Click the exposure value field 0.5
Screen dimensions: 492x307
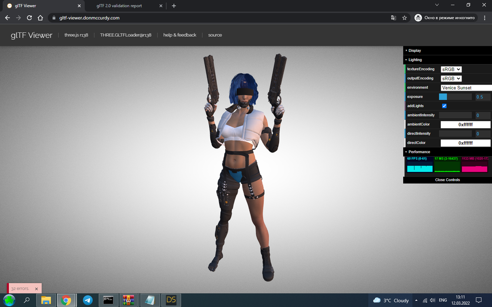click(x=483, y=97)
